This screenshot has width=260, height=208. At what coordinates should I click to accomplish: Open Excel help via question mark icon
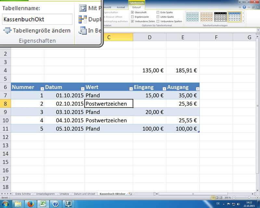[244, 7]
